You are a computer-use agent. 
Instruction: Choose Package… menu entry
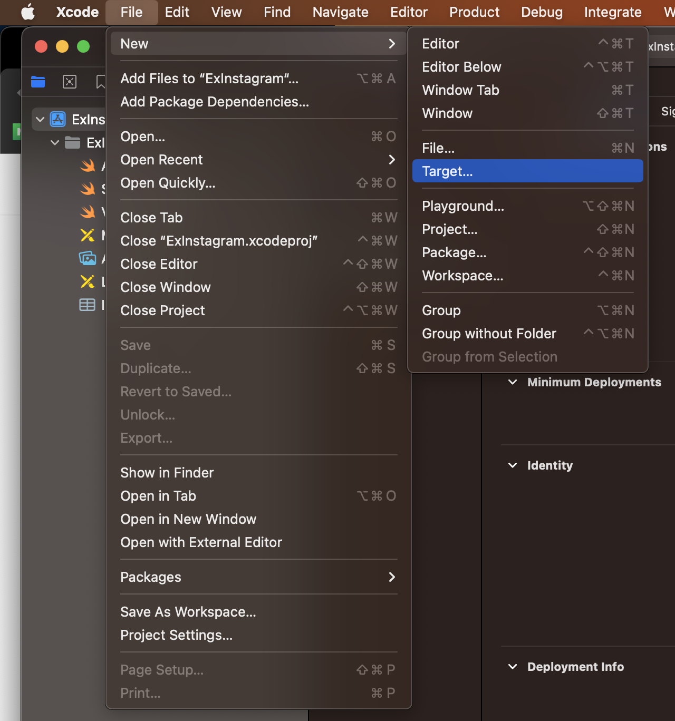tap(528, 252)
